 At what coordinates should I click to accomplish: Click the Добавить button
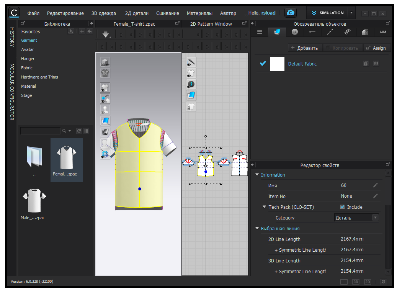pos(304,48)
